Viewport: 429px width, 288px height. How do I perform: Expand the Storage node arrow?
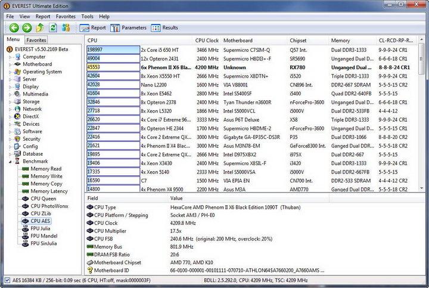(10, 102)
